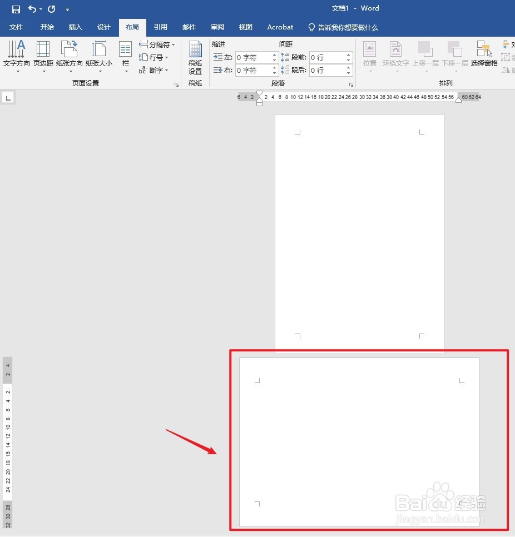
Task: Increase left indent with up stepper
Action: [x=274, y=55]
